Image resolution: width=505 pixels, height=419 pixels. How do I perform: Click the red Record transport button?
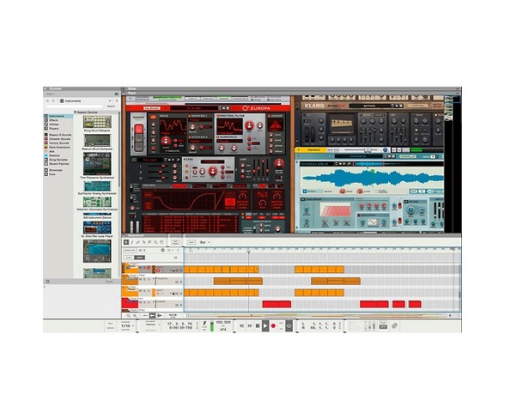(x=273, y=326)
